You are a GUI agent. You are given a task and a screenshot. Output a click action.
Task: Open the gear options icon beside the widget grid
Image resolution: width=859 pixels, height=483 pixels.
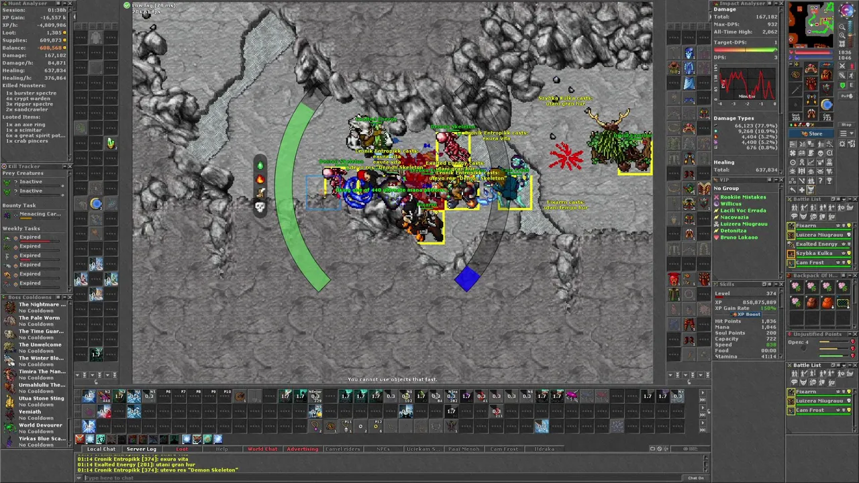(842, 144)
